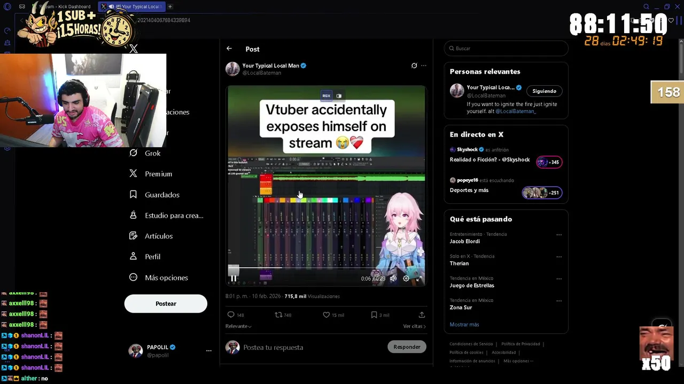Expand video to fullscreen
The height and width of the screenshot is (384, 684).
419,278
